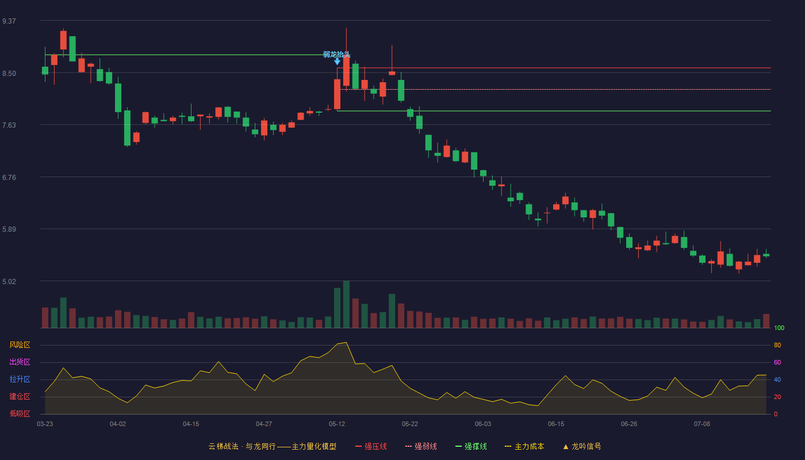Toggle the 主力成本 legend entry
Viewport: 805px width, 460px height.
524,446
